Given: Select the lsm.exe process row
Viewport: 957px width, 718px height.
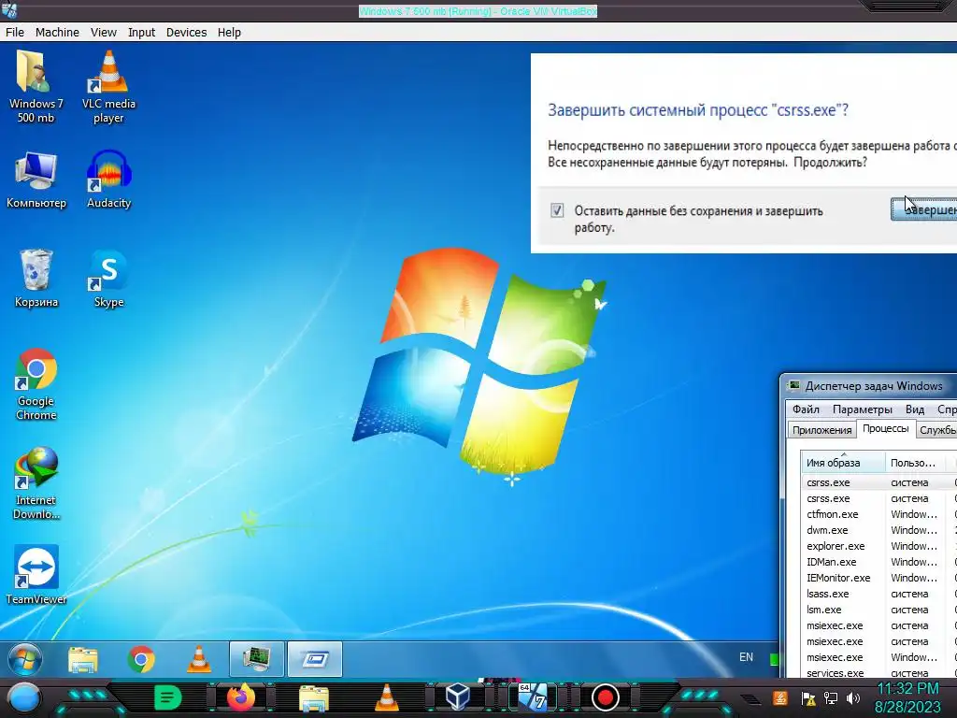Looking at the screenshot, I should 878,610.
